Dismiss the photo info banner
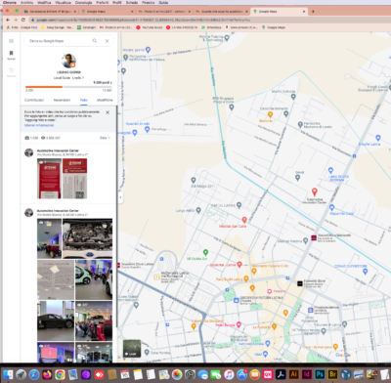Image resolution: width=391 pixels, height=383 pixels. pyautogui.click(x=108, y=112)
